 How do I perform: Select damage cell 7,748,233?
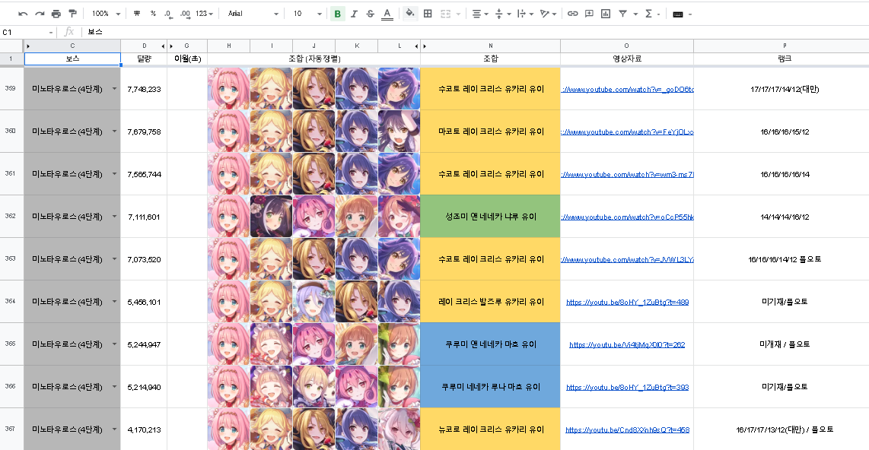pos(144,89)
